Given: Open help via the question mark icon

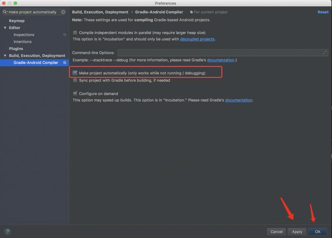Looking at the screenshot, I should pos(7,232).
